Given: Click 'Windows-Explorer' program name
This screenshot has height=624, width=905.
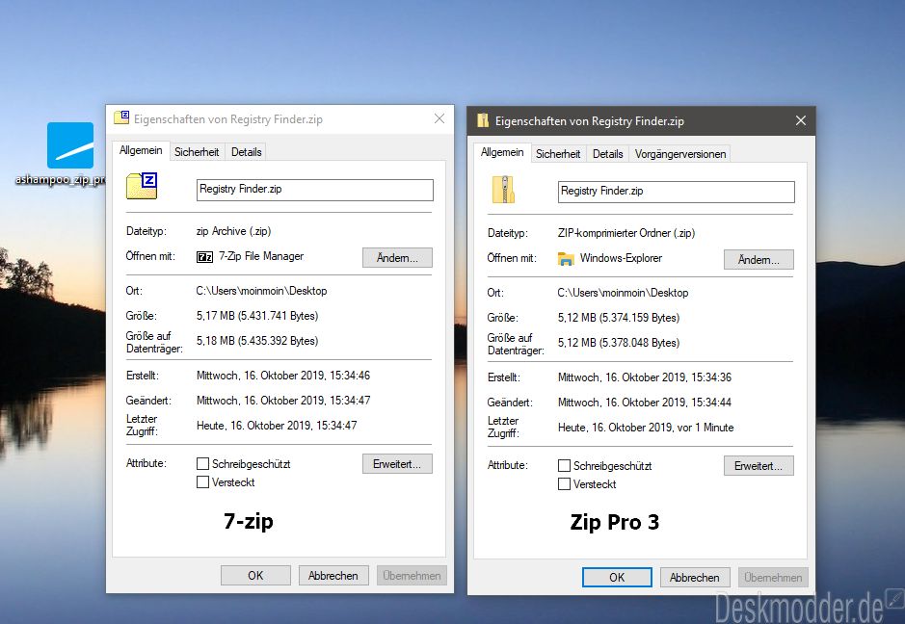Looking at the screenshot, I should click(x=621, y=258).
